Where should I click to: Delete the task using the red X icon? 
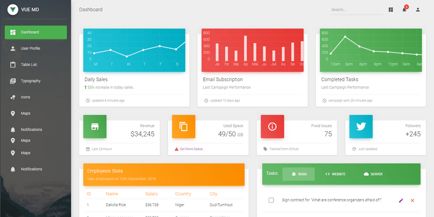click(x=412, y=200)
